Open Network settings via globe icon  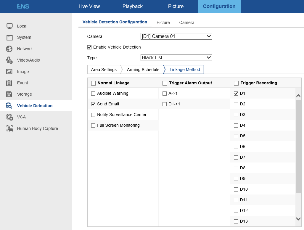click(9, 49)
